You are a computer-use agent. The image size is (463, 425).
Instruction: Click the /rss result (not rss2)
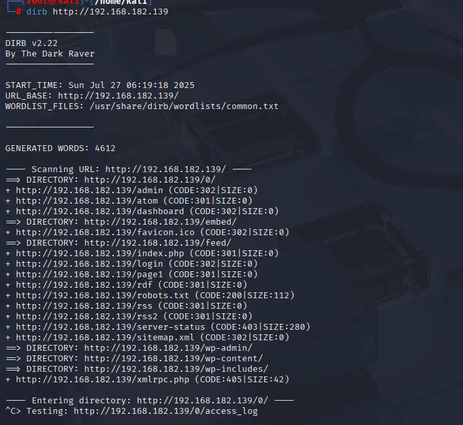(x=126, y=306)
